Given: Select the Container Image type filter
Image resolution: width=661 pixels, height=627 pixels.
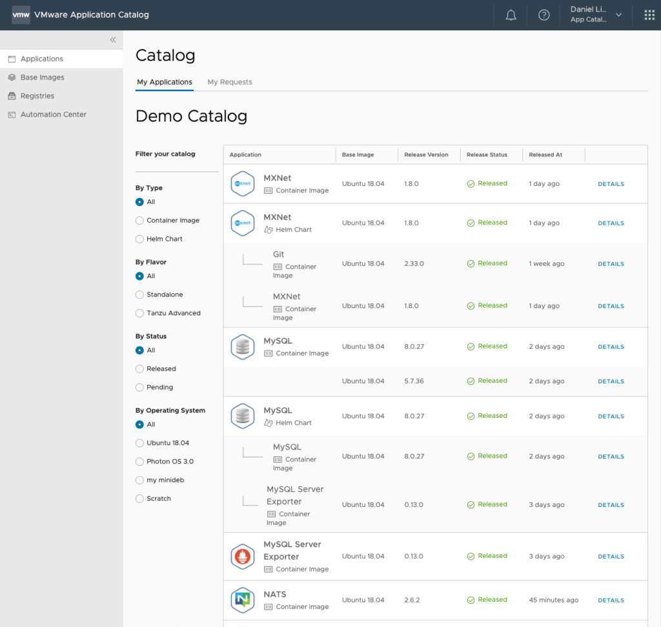Looking at the screenshot, I should (140, 220).
